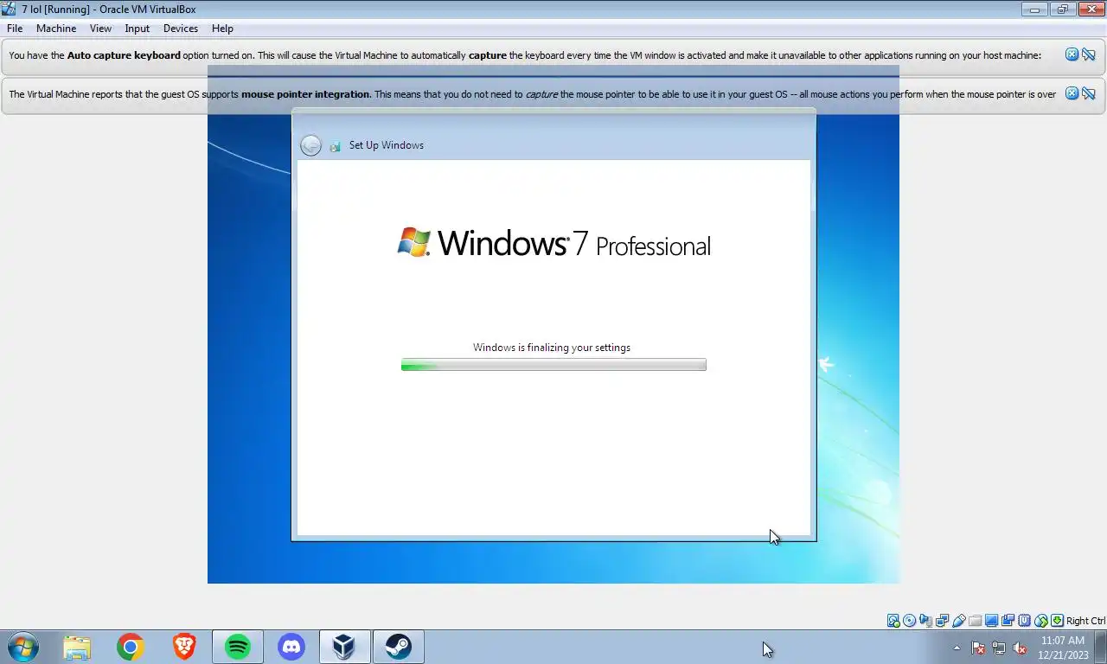Open Steam from the taskbar
Image resolution: width=1107 pixels, height=664 pixels.
pyautogui.click(x=399, y=647)
